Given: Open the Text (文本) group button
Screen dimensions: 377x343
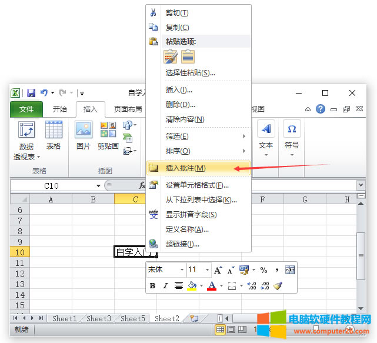Looking at the screenshot, I should point(266,139).
